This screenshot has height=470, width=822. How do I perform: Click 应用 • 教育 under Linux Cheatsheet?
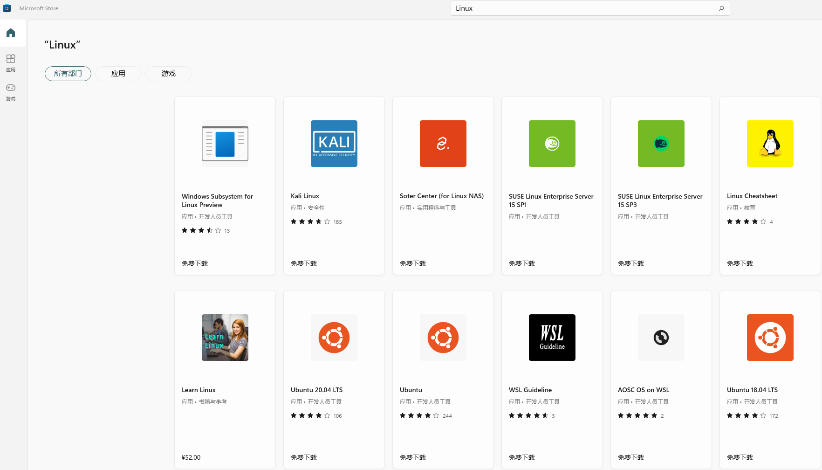click(x=741, y=208)
